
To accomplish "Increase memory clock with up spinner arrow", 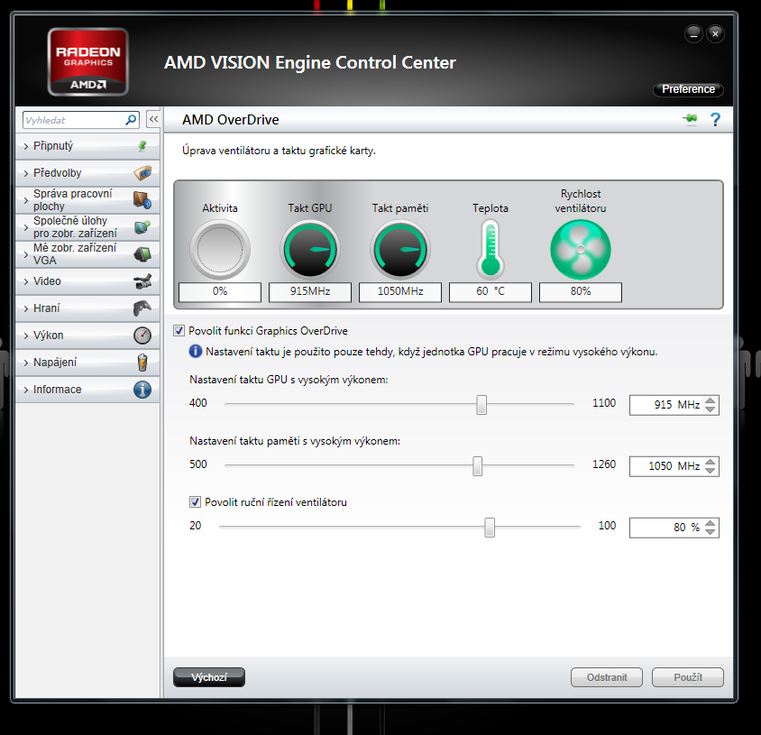I will click(x=711, y=462).
